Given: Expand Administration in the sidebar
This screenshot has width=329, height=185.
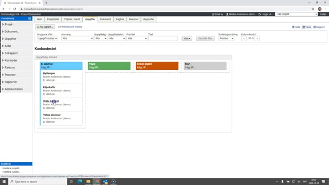Looking at the screenshot, I should point(16,89).
